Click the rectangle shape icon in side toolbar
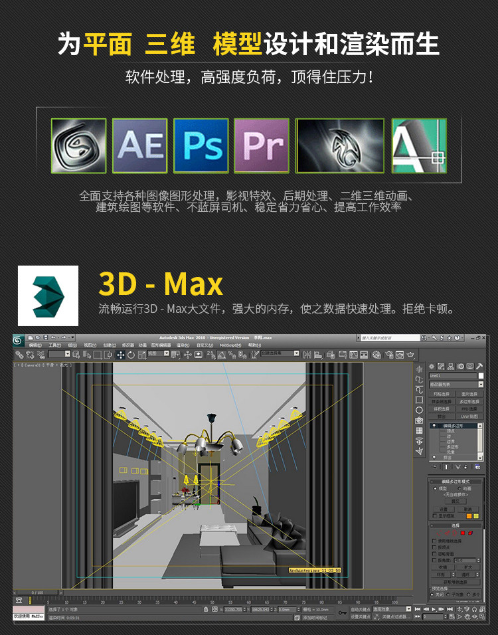 tap(420, 400)
